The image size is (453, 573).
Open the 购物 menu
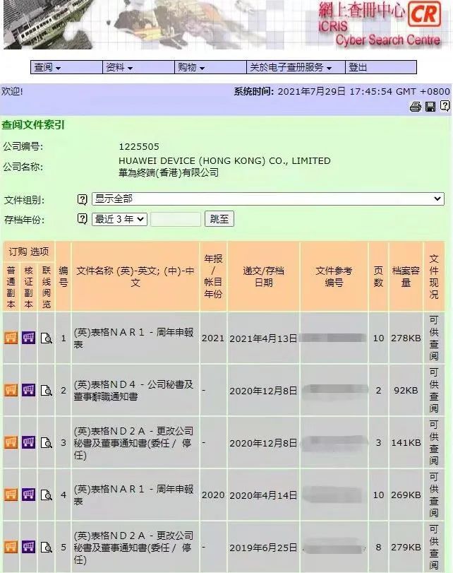point(191,67)
